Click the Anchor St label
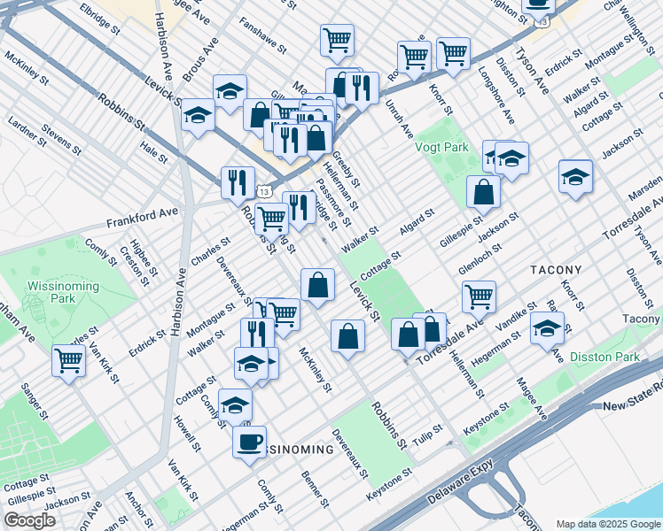The image size is (663, 531). pos(138,510)
